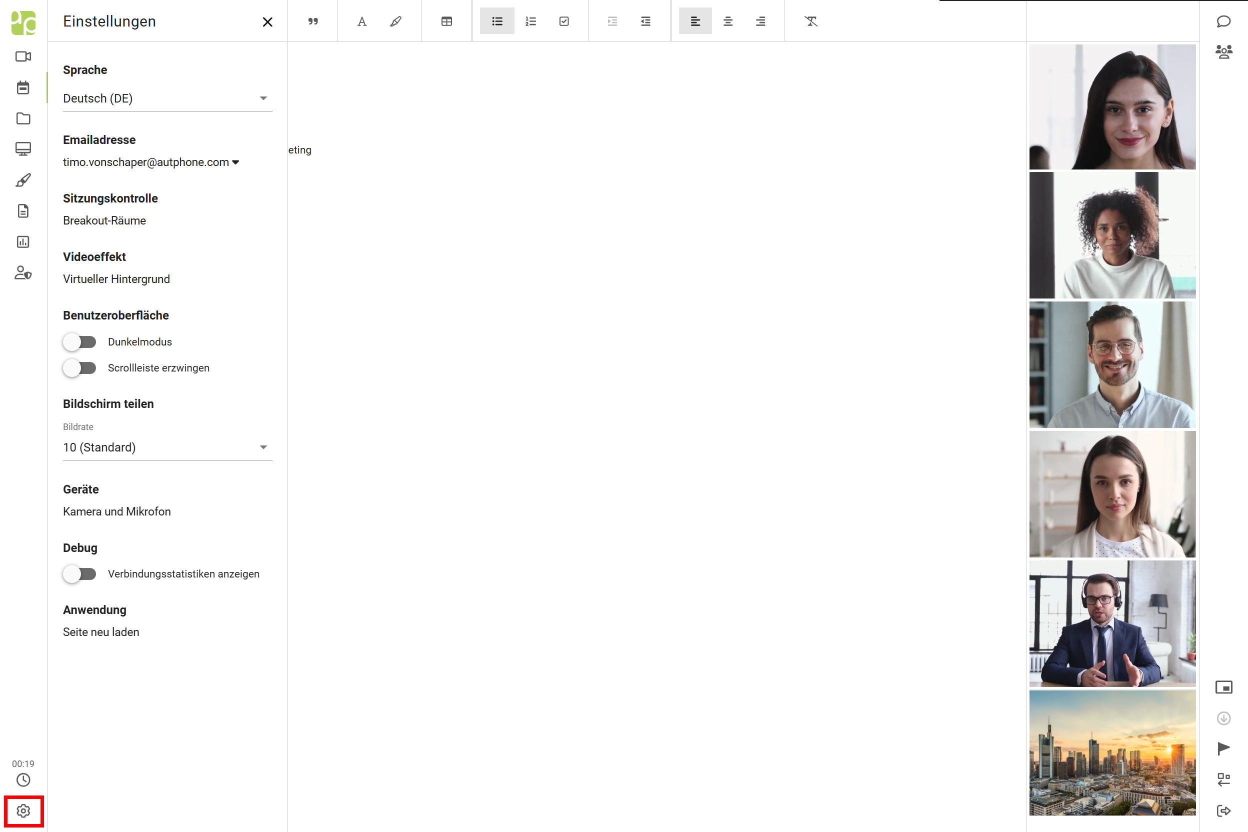Select the numbered list icon
Screen dimensions: 1248x832
coord(530,21)
